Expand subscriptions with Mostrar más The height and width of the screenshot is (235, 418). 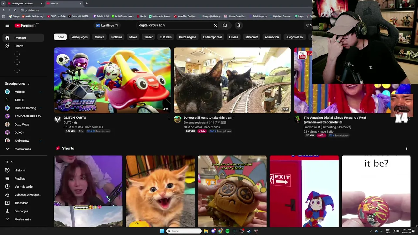[x=23, y=149]
